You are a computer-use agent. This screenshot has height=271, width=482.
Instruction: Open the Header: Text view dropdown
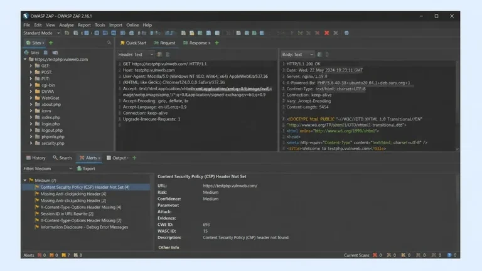pos(136,55)
